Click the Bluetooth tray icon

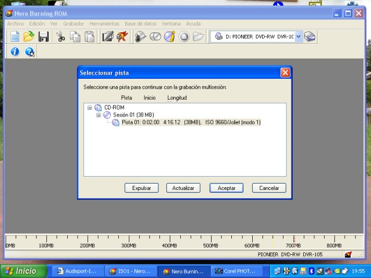click(311, 271)
